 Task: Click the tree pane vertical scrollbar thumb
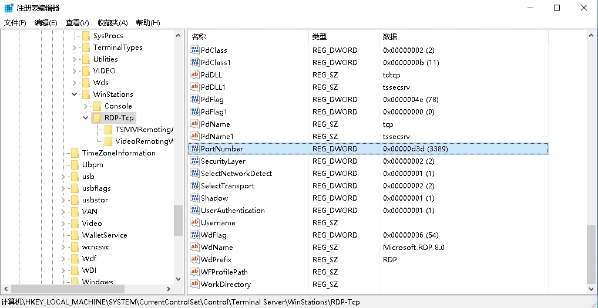pos(178,221)
